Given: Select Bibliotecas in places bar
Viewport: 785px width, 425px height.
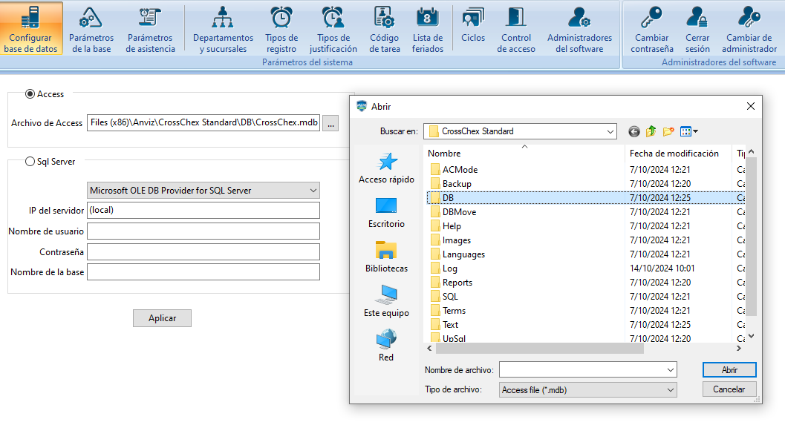Looking at the screenshot, I should coord(386,257).
